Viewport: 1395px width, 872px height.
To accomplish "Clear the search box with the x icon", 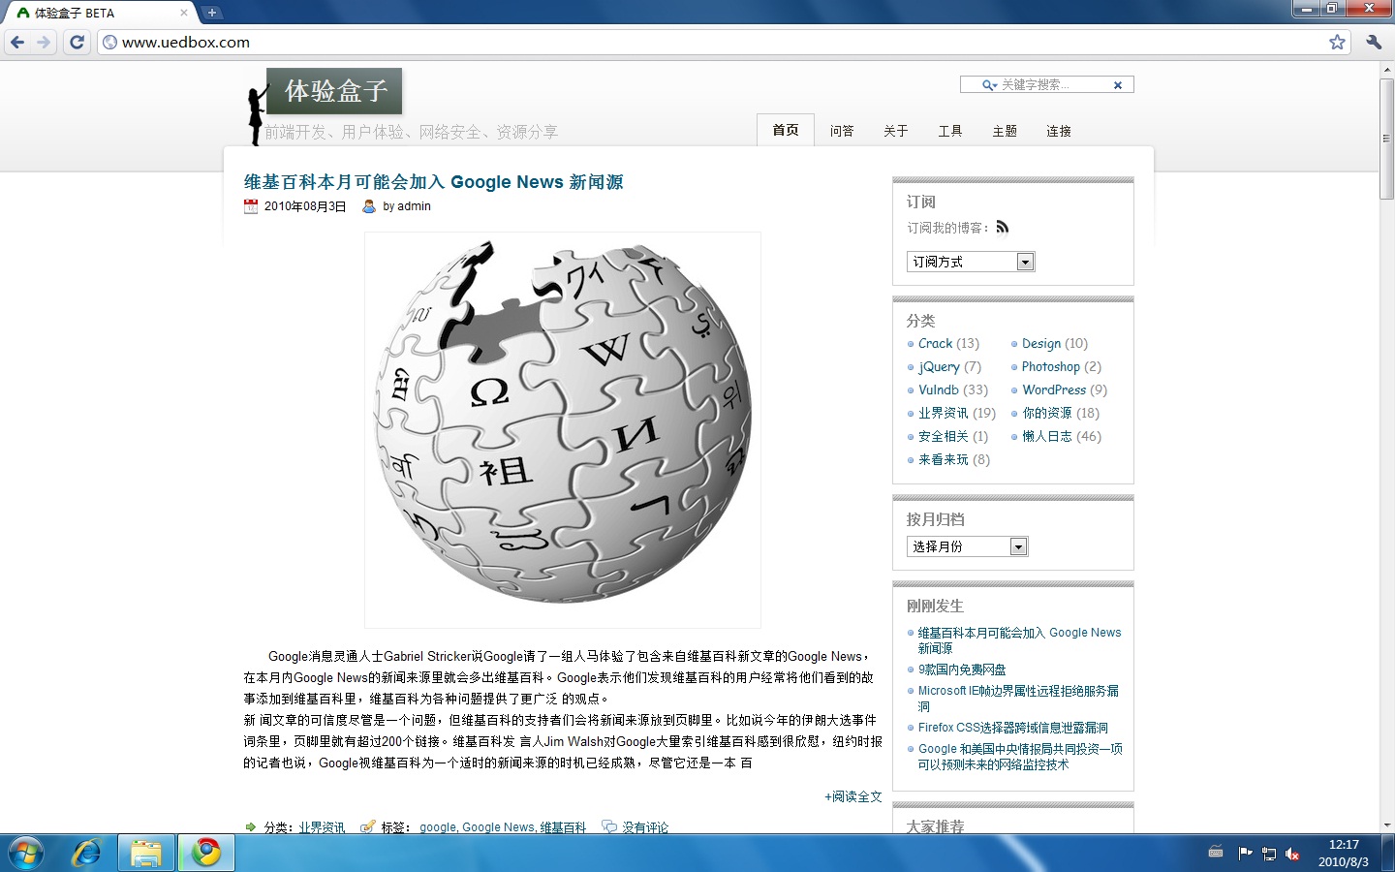I will (x=1118, y=85).
